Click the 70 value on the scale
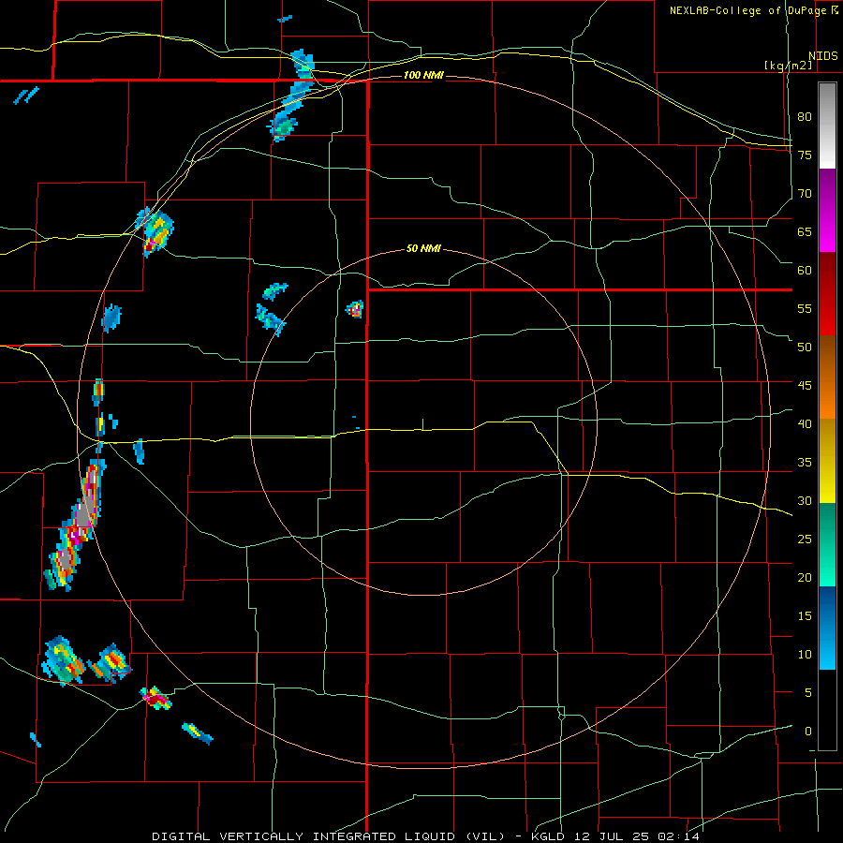Image resolution: width=843 pixels, height=843 pixels. (805, 194)
